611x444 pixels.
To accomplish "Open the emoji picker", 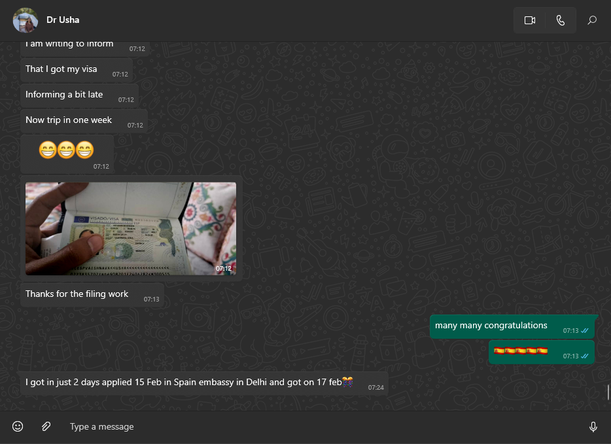I will [x=18, y=426].
